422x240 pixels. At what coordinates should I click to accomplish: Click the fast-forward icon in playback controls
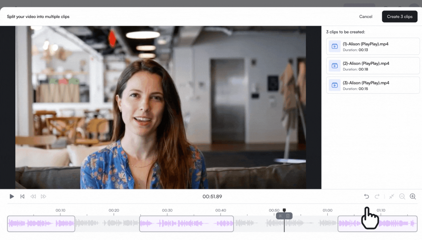tap(43, 196)
